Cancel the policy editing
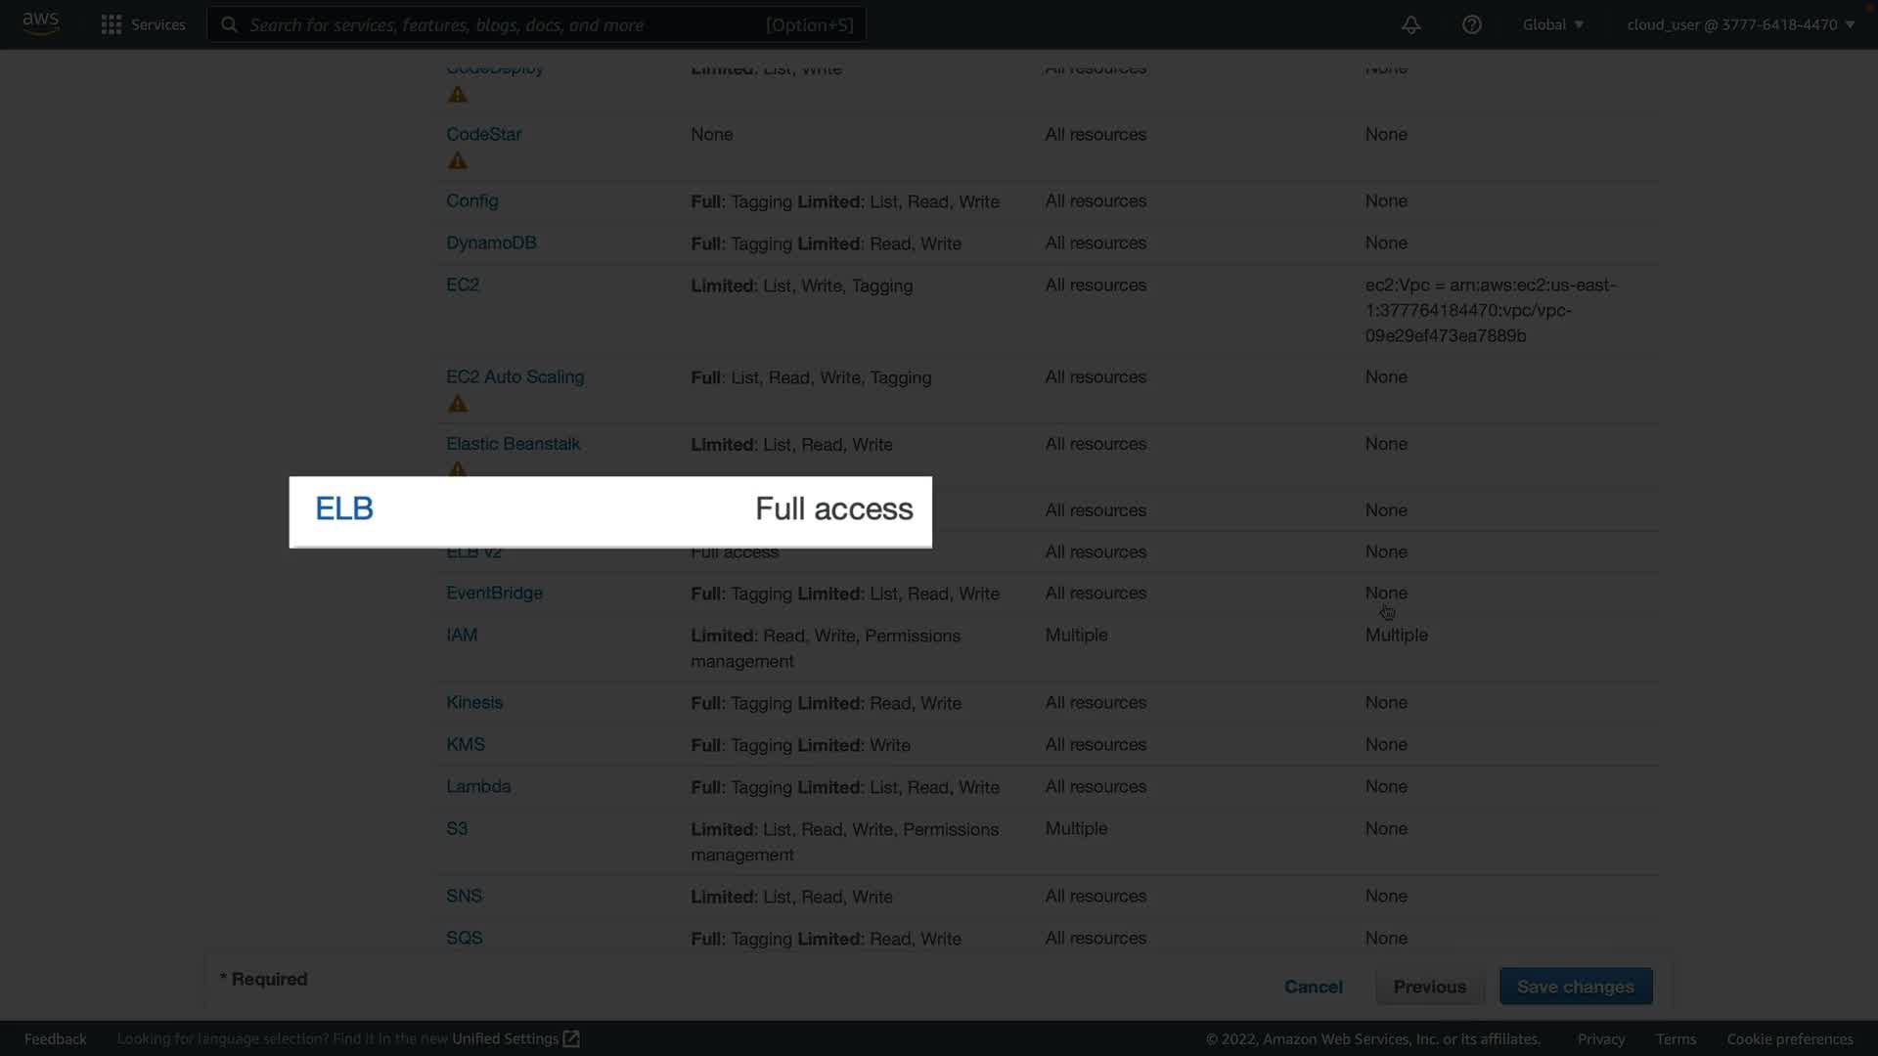The image size is (1878, 1056). pos(1313,987)
